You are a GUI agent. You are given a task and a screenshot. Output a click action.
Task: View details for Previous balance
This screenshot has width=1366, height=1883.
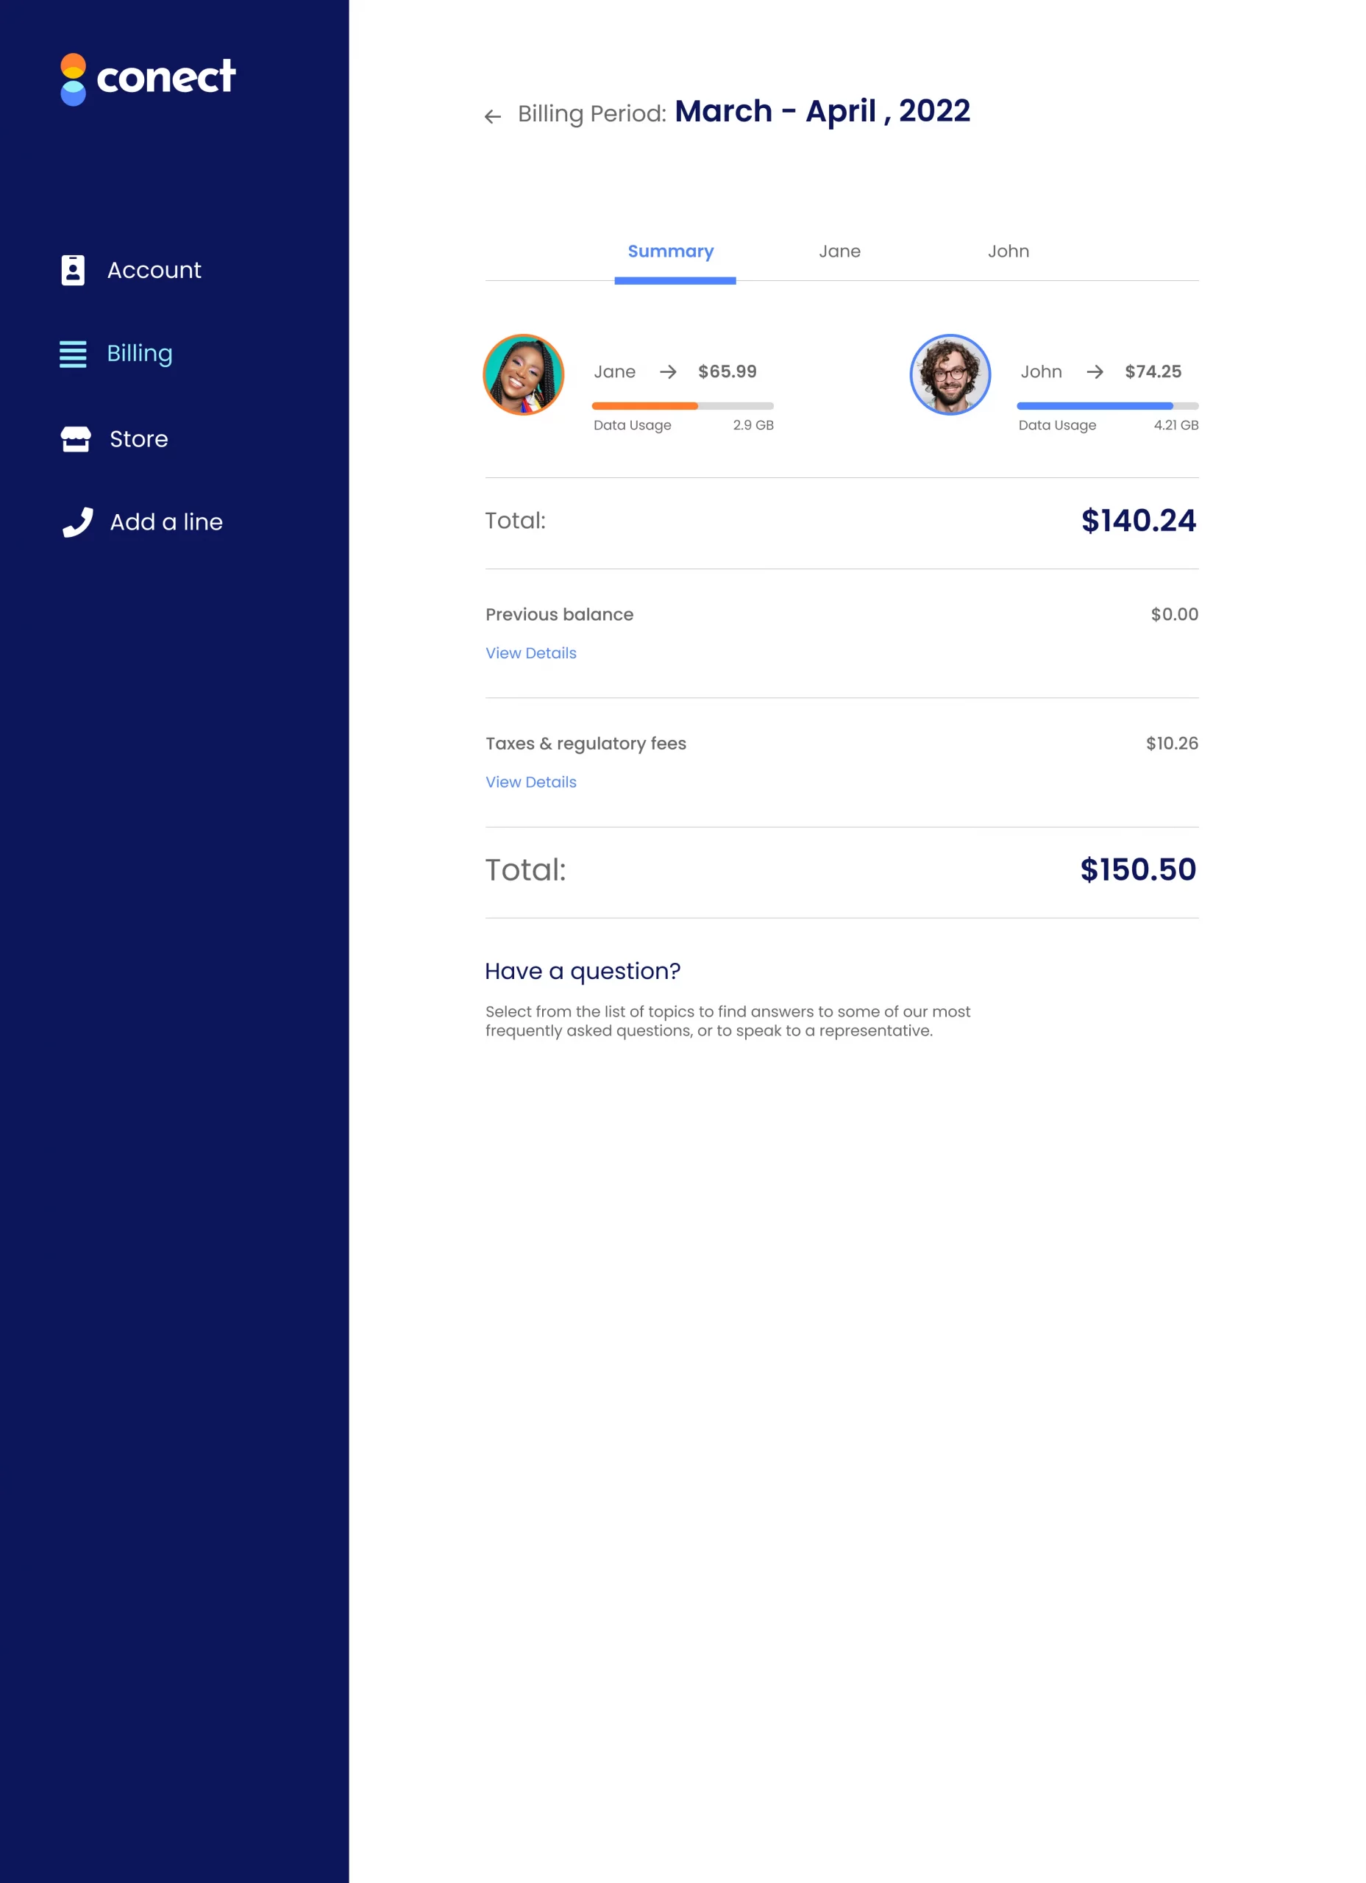pos(530,653)
